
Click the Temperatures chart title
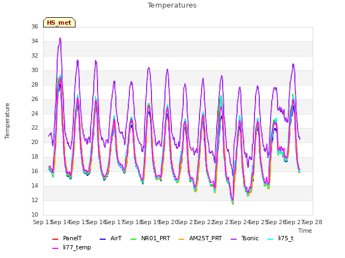(x=172, y=5)
